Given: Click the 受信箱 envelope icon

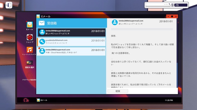Looking at the screenshot, I should pyautogui.click(x=41, y=23).
